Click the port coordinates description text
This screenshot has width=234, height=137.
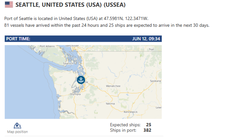click(x=76, y=18)
